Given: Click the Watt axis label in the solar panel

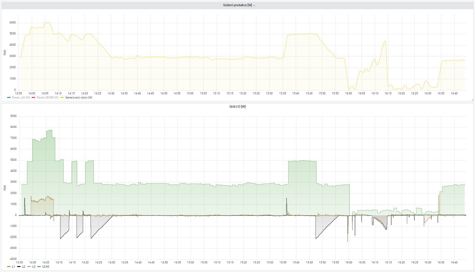Looking at the screenshot, I should tap(5, 53).
